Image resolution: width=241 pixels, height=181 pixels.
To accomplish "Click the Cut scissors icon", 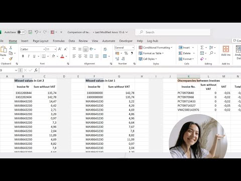I will tap(11, 48).
